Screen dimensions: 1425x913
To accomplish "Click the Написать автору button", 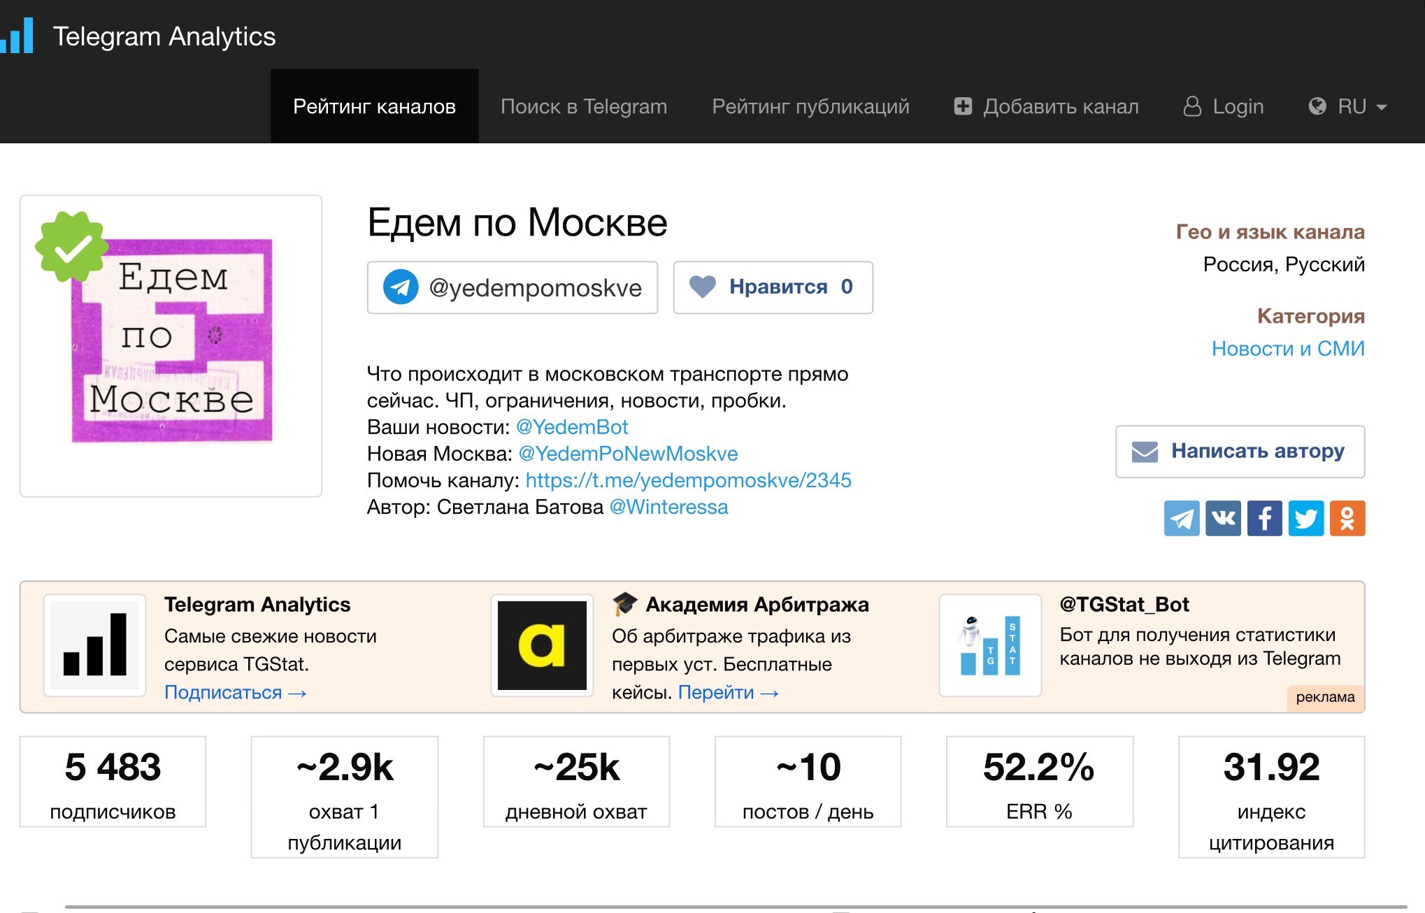I will click(1240, 452).
